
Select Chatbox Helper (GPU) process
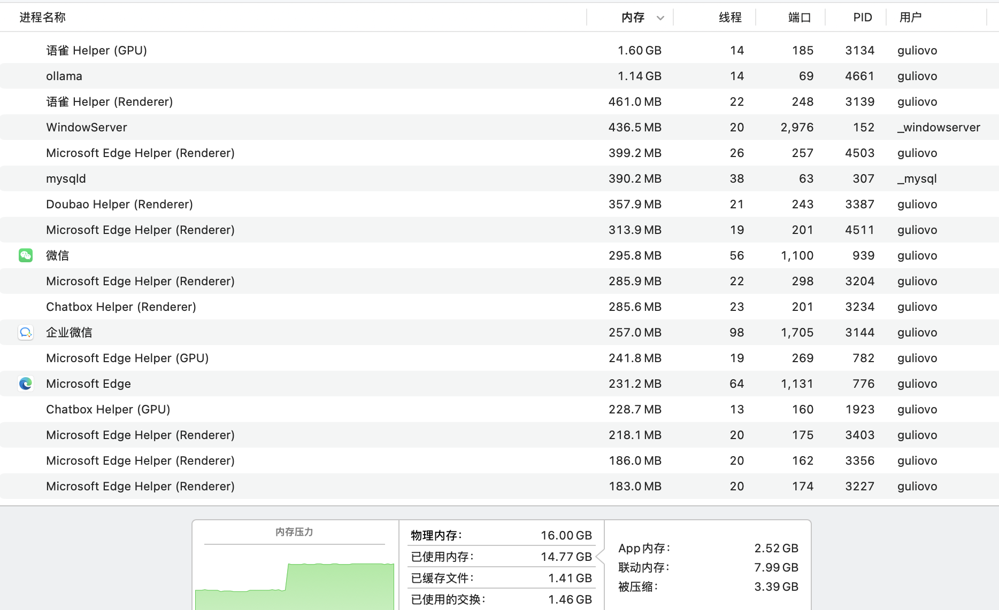pyautogui.click(x=500, y=409)
